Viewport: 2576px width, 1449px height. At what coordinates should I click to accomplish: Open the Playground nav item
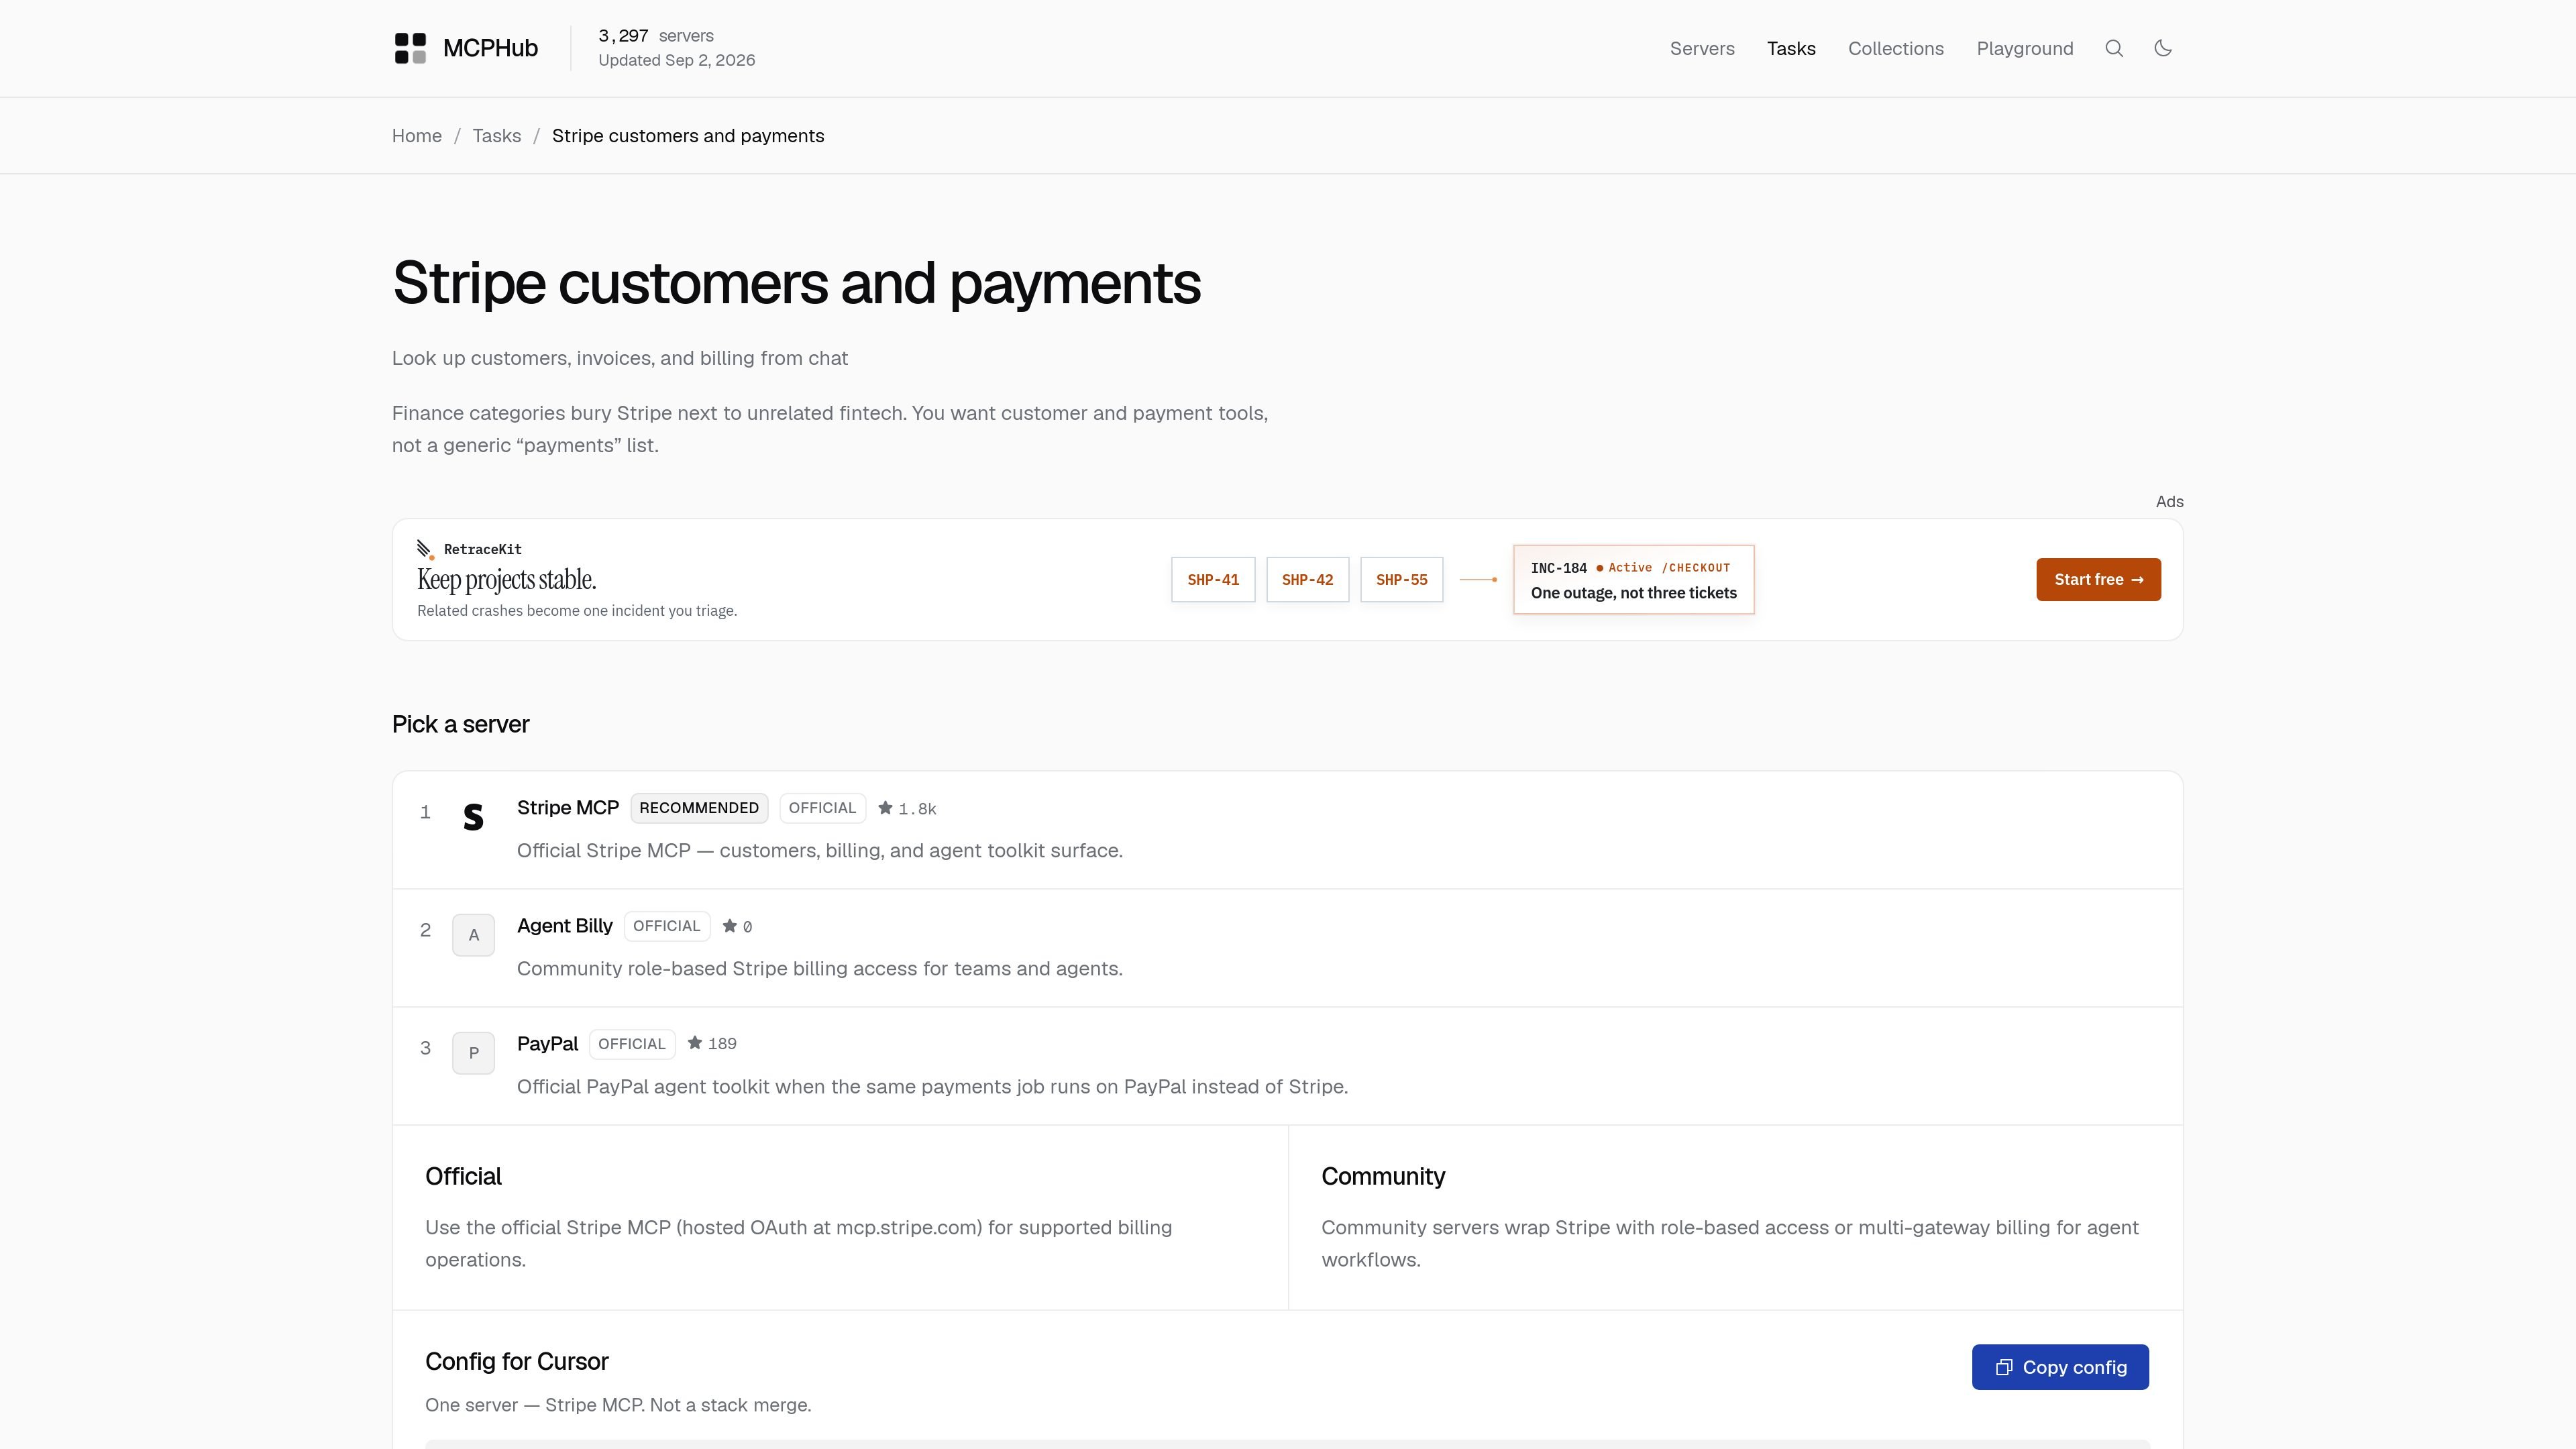pos(2025,48)
